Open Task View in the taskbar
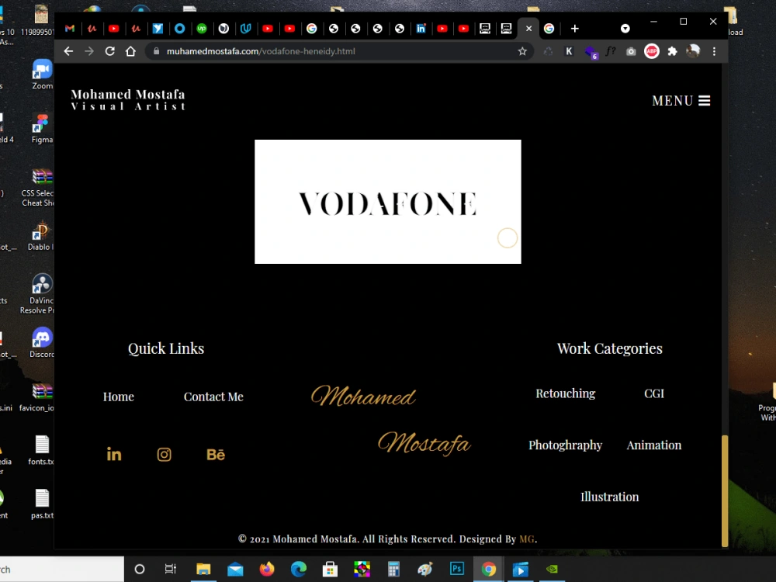The height and width of the screenshot is (582, 776). coord(170,569)
